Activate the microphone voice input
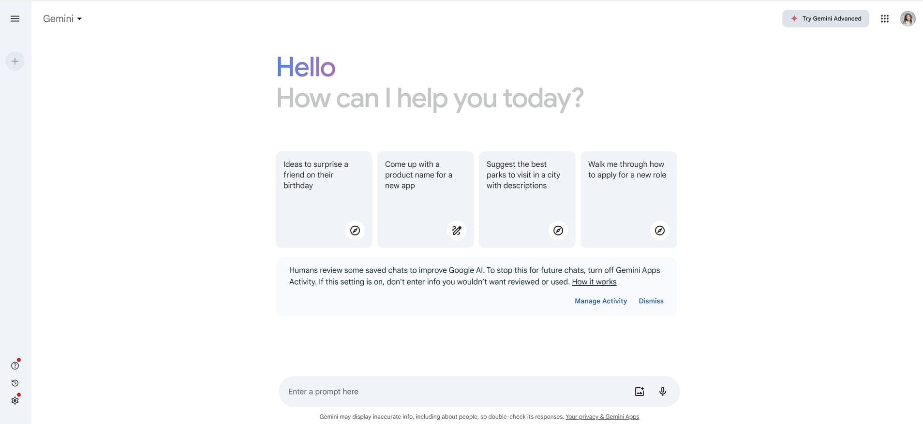923x424 pixels. point(663,392)
